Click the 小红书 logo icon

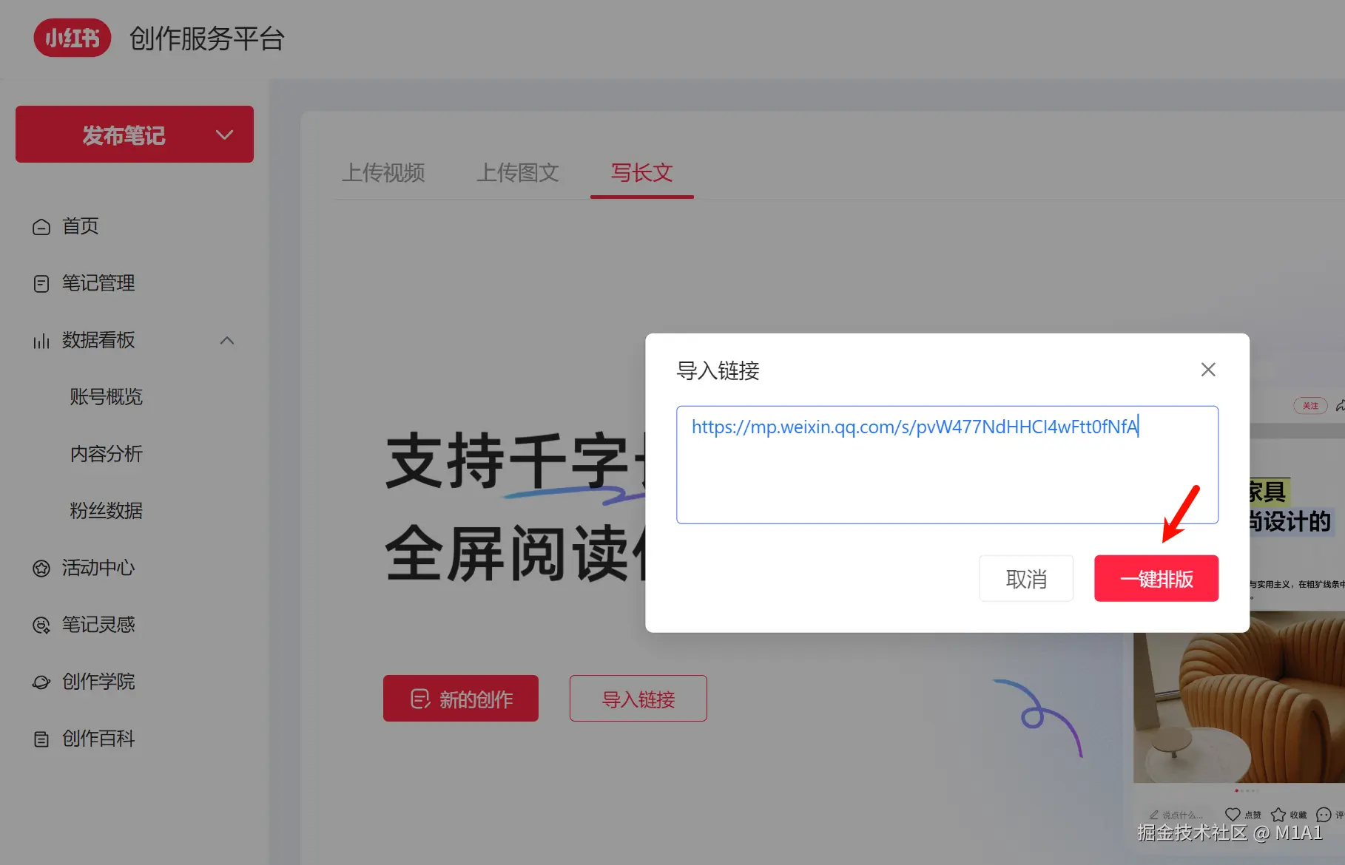(73, 38)
